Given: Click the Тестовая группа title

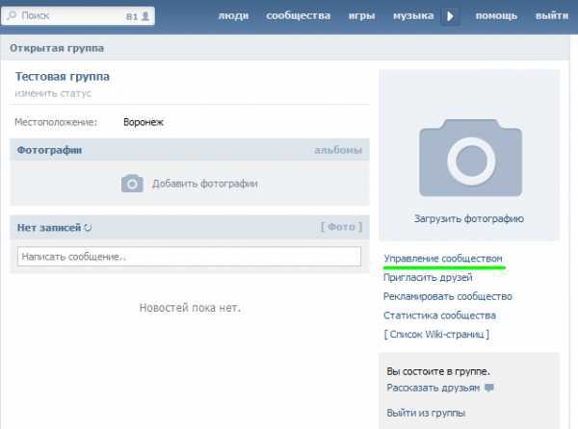Looking at the screenshot, I should 63,77.
